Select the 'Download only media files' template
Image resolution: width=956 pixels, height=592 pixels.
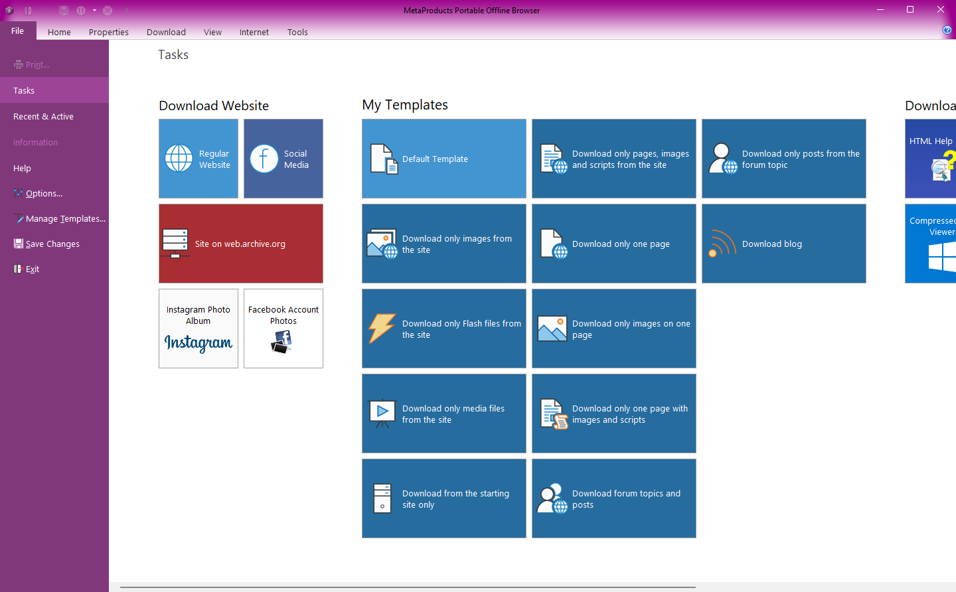point(444,413)
